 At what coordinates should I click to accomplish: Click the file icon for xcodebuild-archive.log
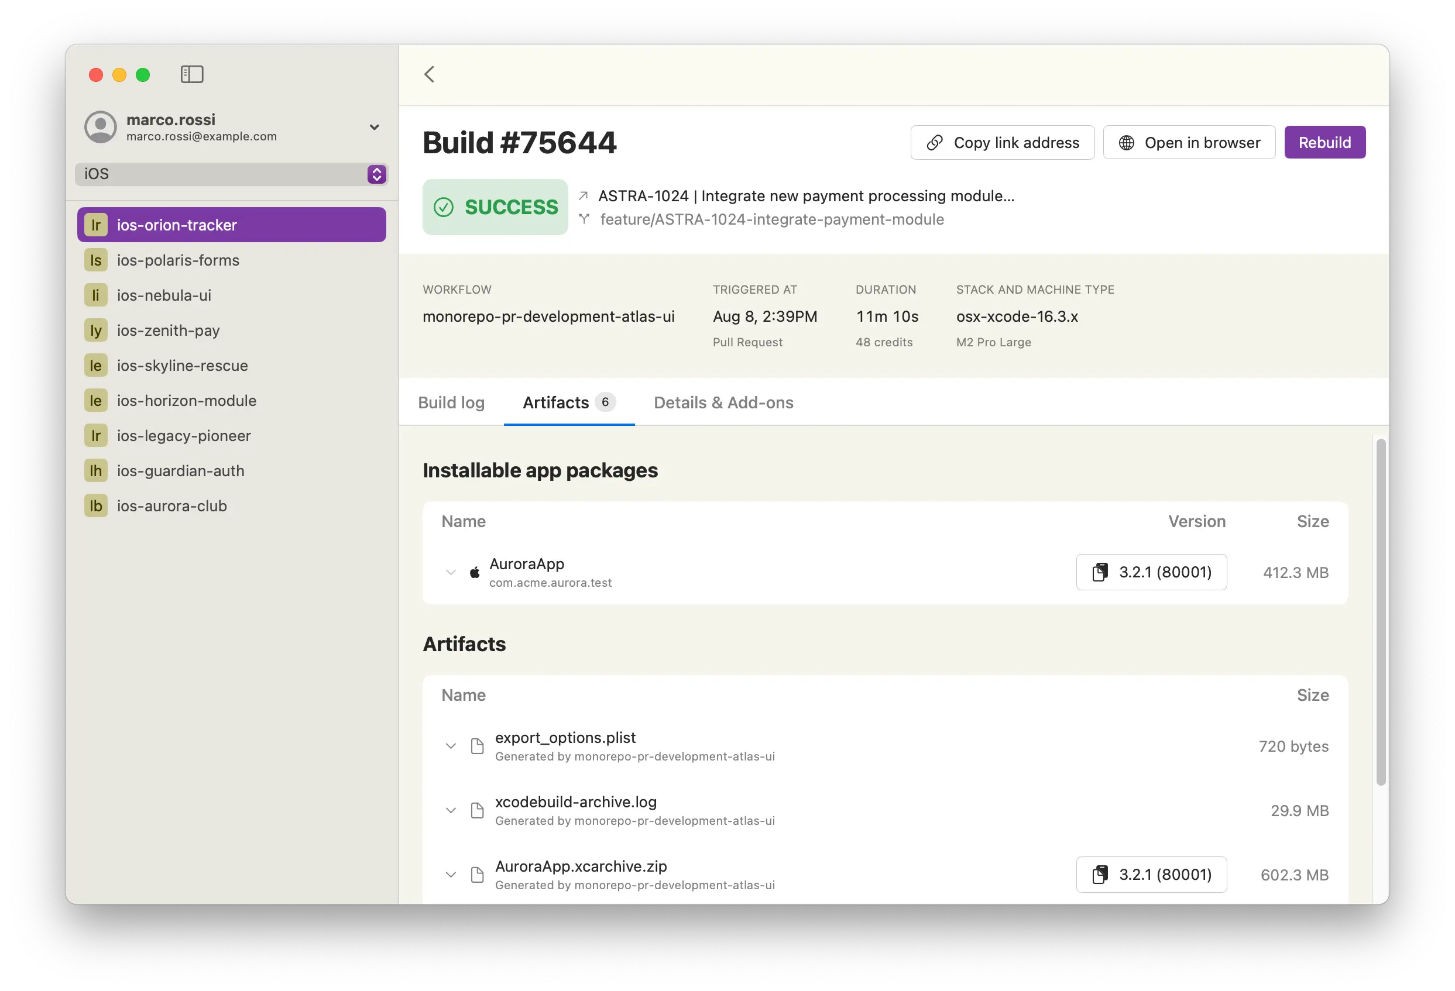pos(477,810)
